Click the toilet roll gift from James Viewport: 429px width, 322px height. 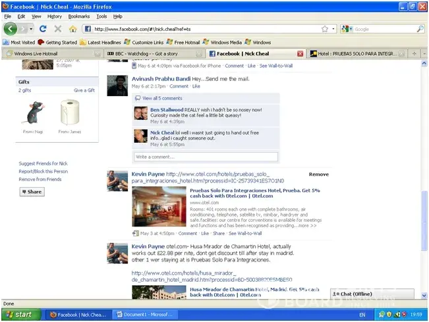tap(69, 113)
